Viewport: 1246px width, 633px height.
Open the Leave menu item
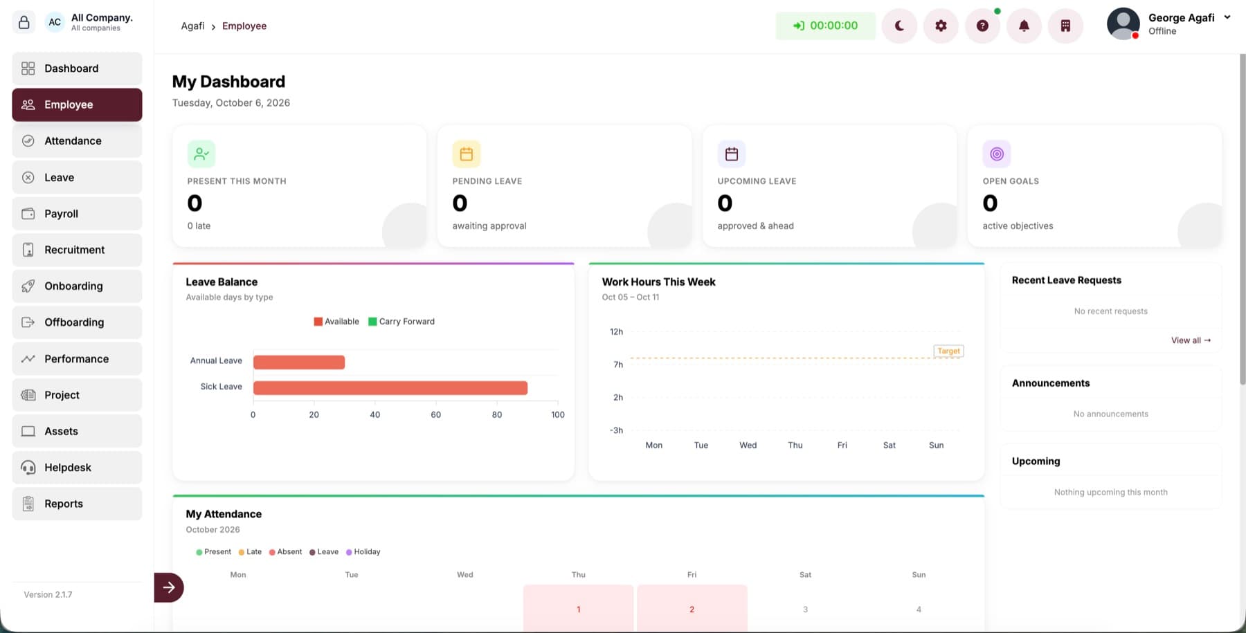77,177
